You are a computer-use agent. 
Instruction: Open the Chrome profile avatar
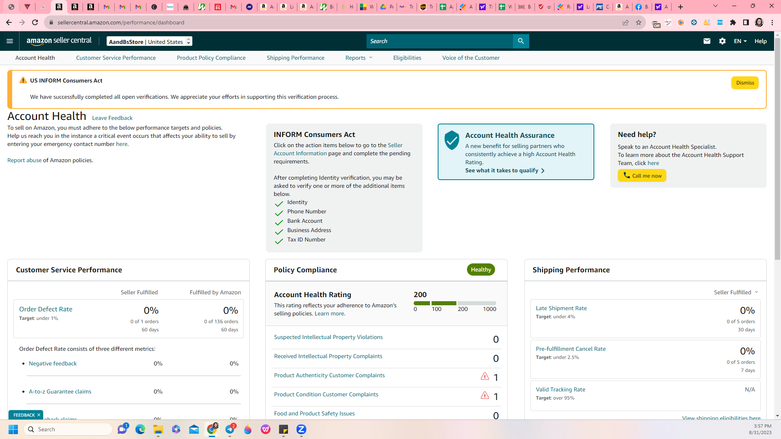click(759, 22)
